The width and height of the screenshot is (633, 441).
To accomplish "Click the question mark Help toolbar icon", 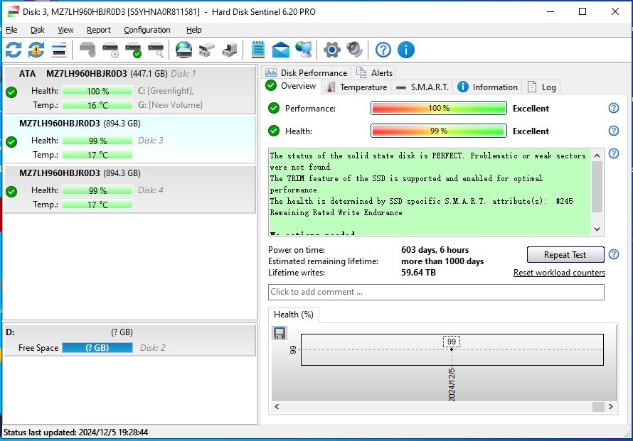I will 383,50.
